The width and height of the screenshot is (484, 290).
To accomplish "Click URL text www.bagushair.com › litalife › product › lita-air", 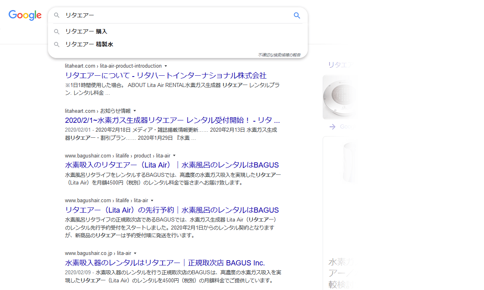I will pyautogui.click(x=117, y=155).
